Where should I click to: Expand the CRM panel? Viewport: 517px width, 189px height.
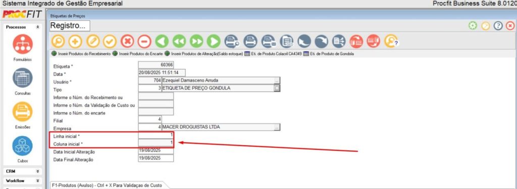pyautogui.click(x=37, y=171)
